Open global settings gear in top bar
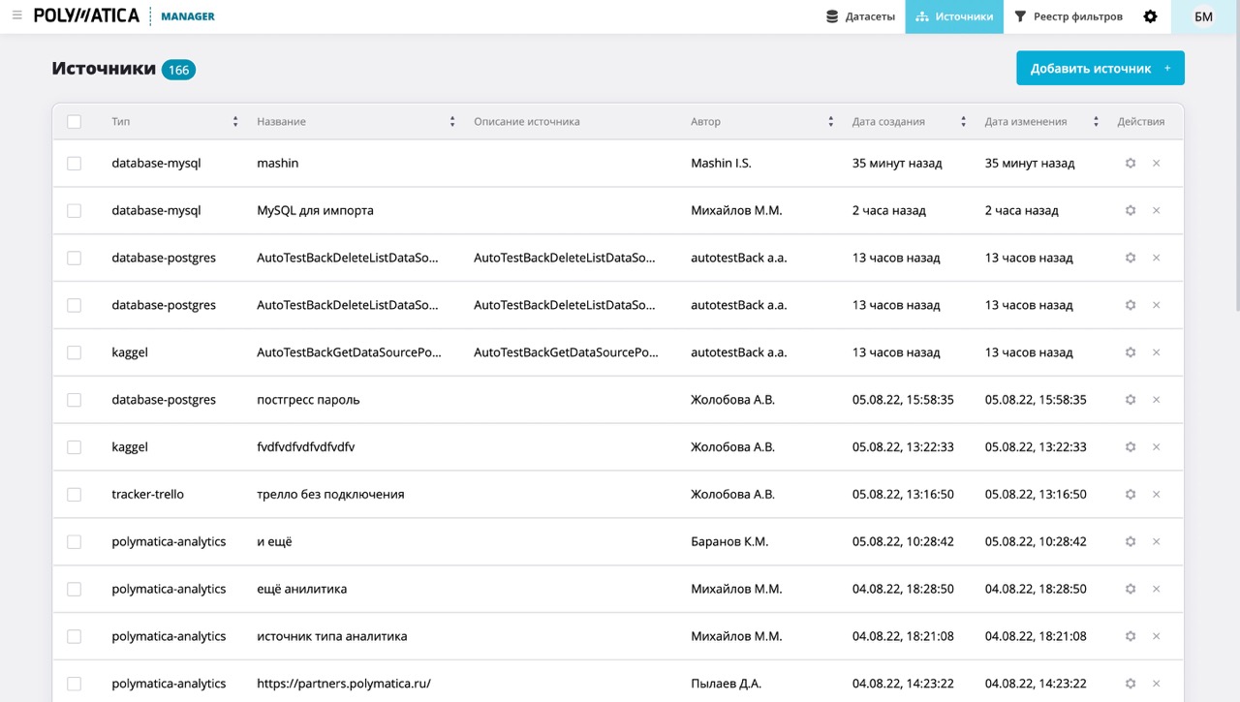 pyautogui.click(x=1150, y=16)
